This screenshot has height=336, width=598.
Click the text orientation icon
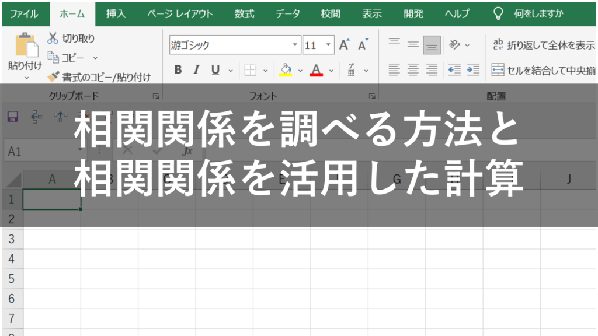(x=454, y=45)
